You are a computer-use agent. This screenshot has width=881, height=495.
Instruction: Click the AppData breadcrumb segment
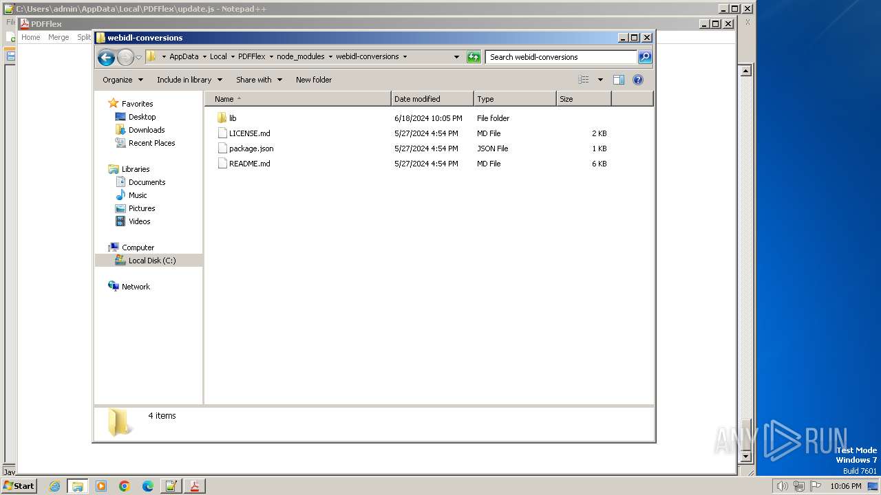click(x=184, y=57)
